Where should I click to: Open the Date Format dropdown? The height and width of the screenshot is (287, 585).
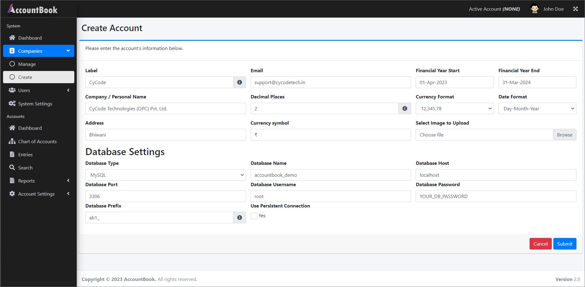537,108
